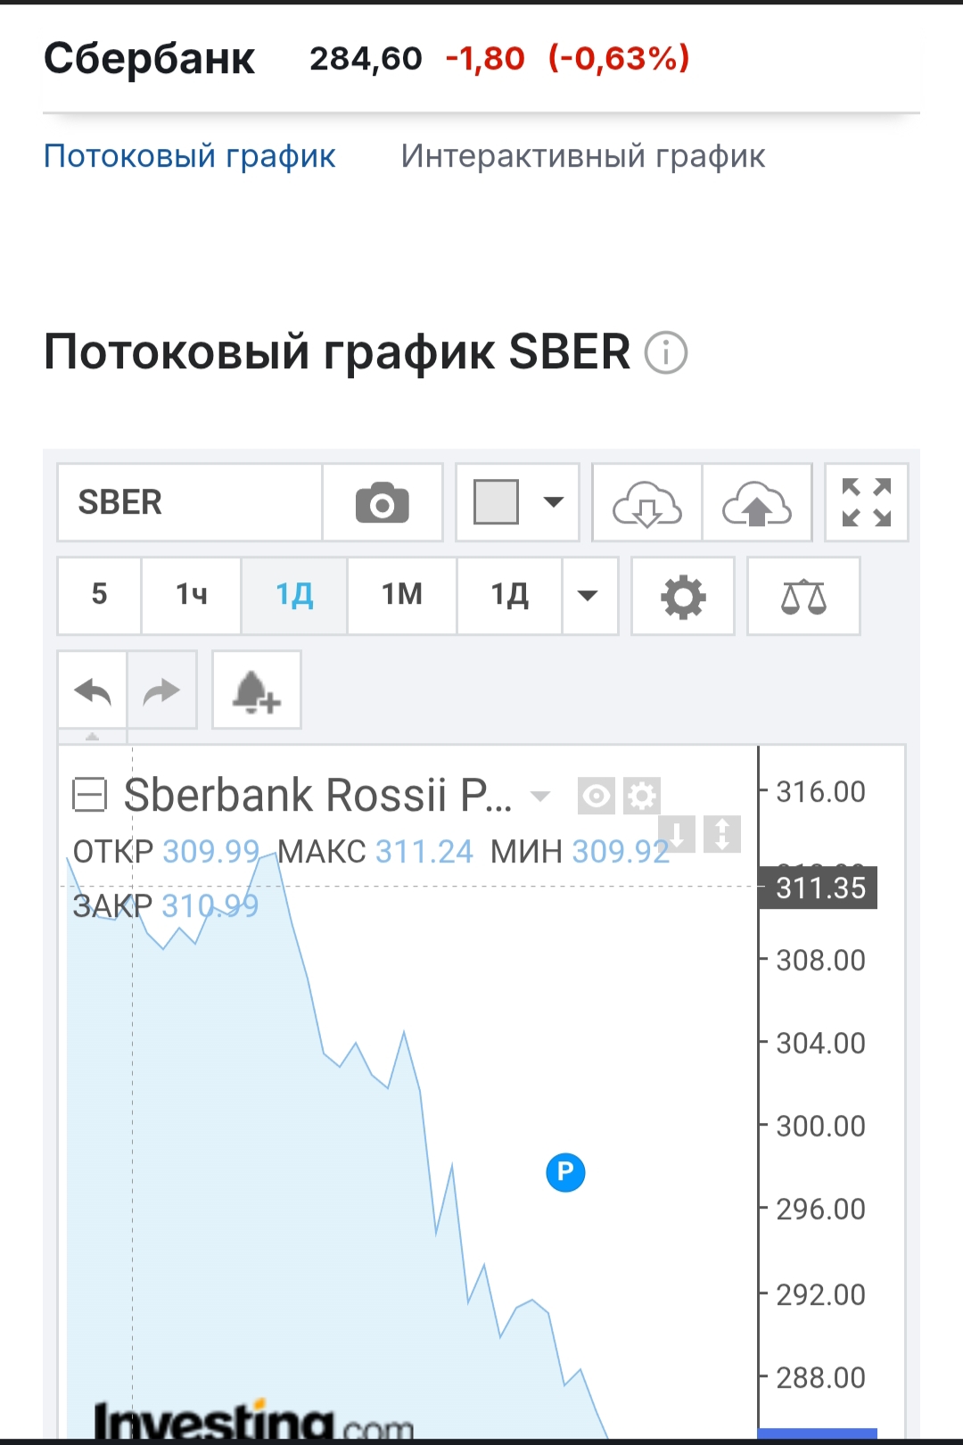
Task: Open the compare symbols scales icon
Action: (803, 596)
